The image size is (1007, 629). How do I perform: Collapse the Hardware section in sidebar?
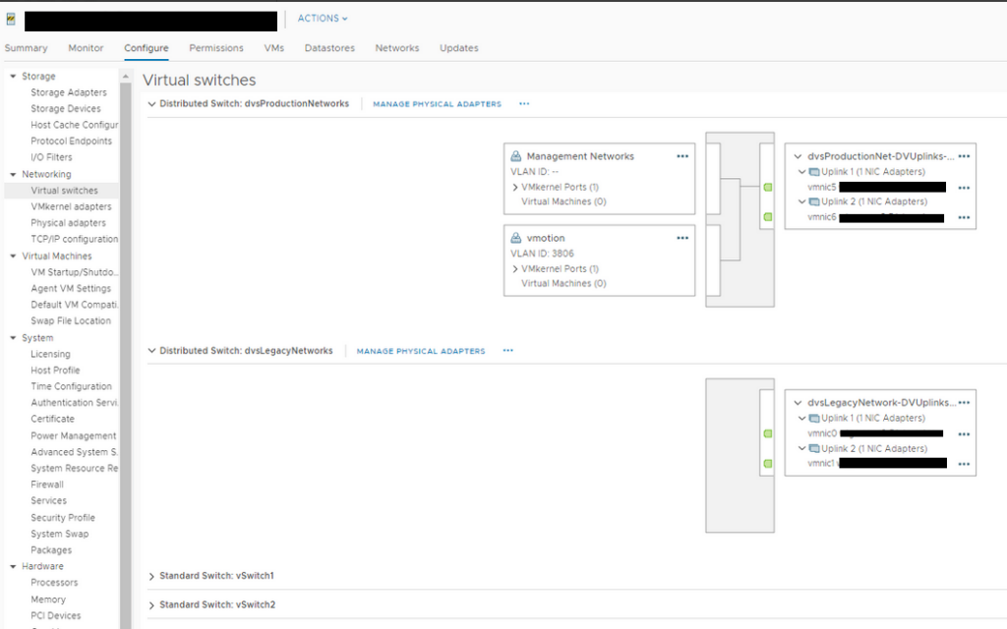13,566
